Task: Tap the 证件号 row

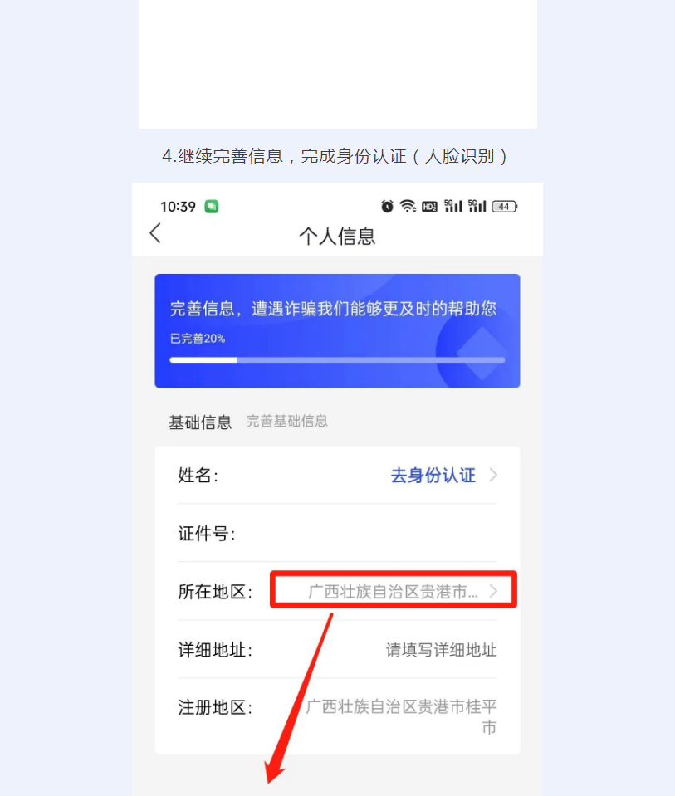Action: coord(337,534)
